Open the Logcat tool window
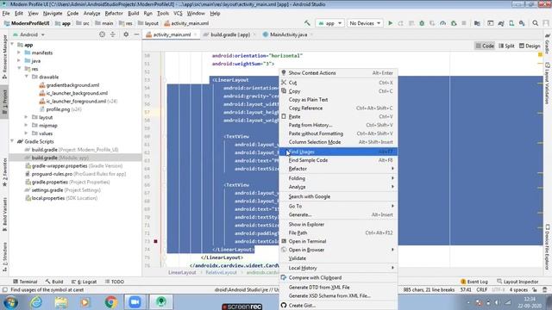The height and width of the screenshot is (310, 552). point(85,282)
